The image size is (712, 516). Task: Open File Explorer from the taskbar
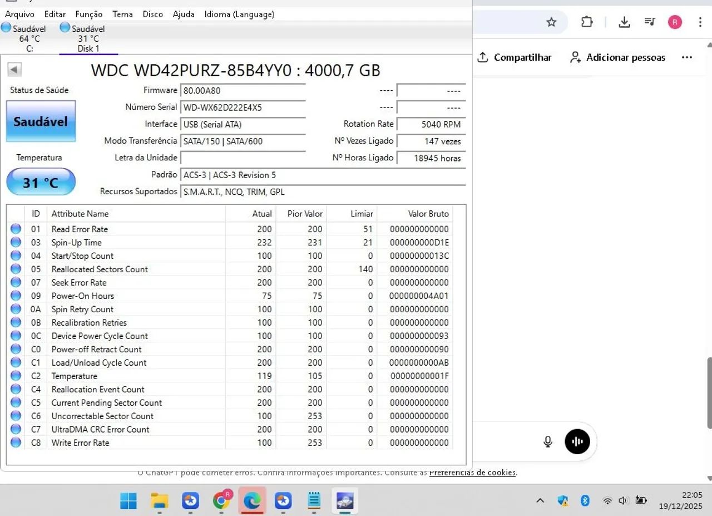160,501
